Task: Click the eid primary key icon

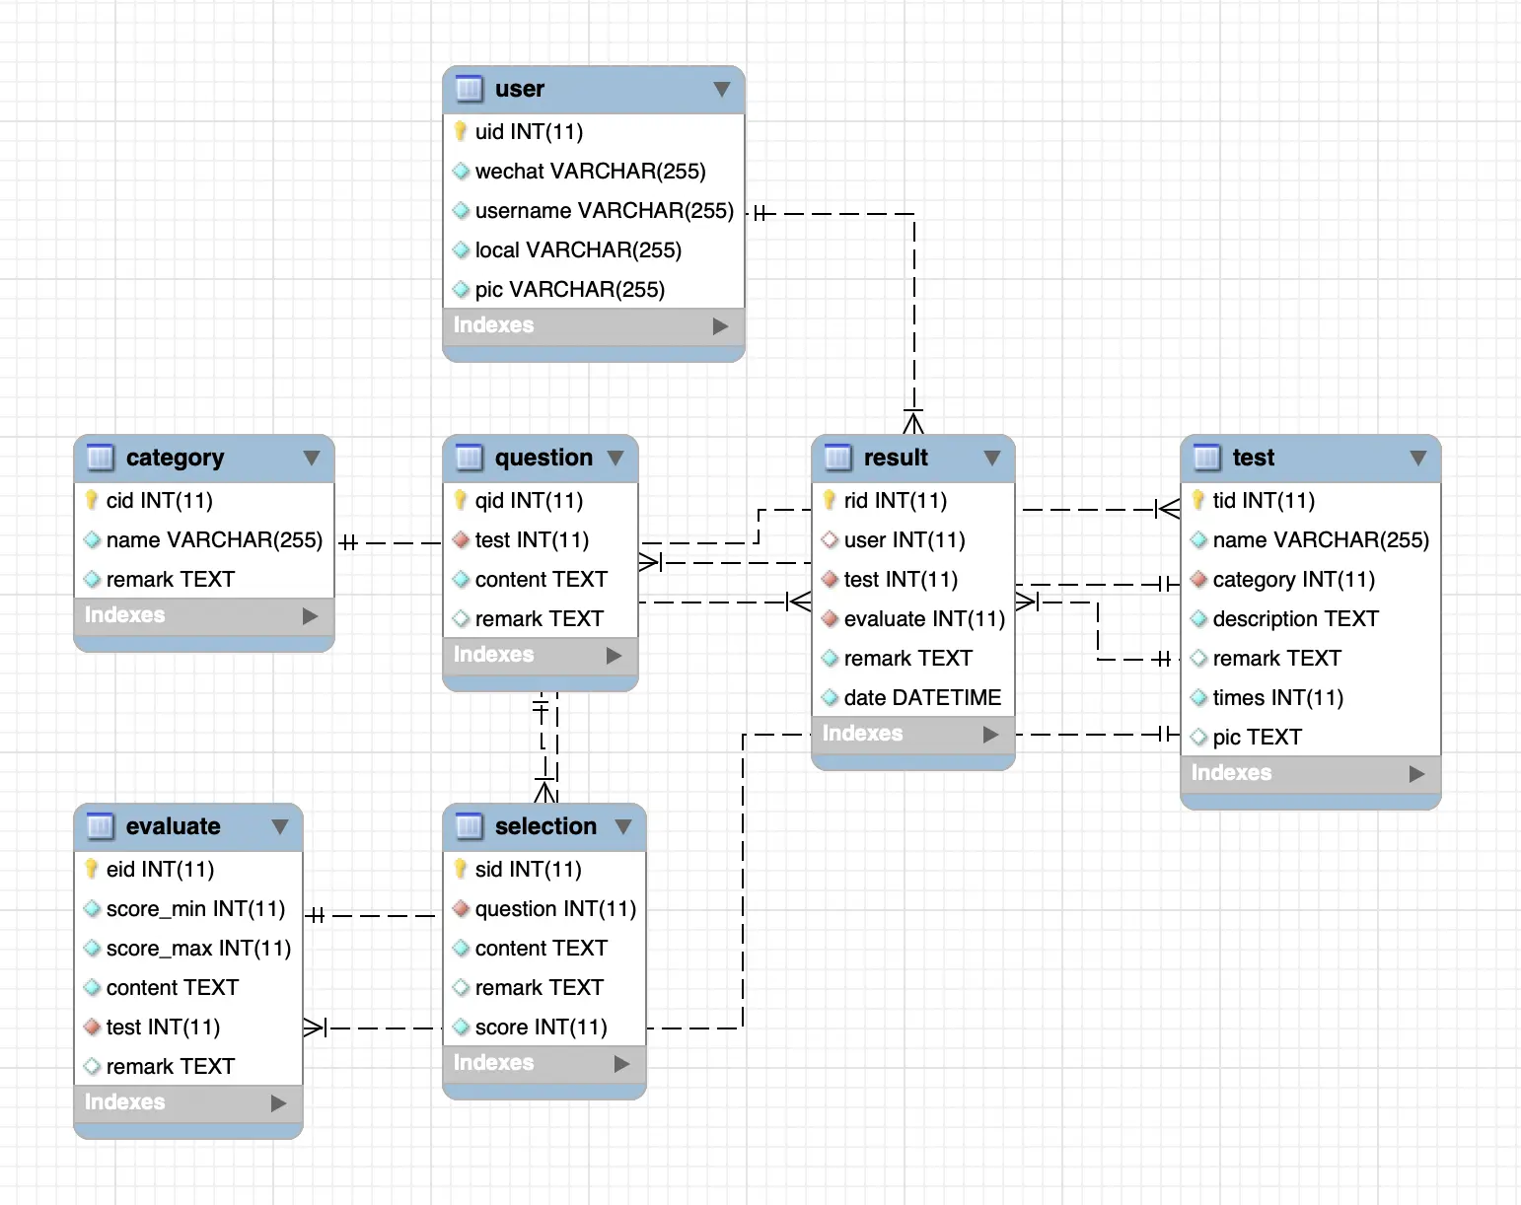Action: [92, 869]
